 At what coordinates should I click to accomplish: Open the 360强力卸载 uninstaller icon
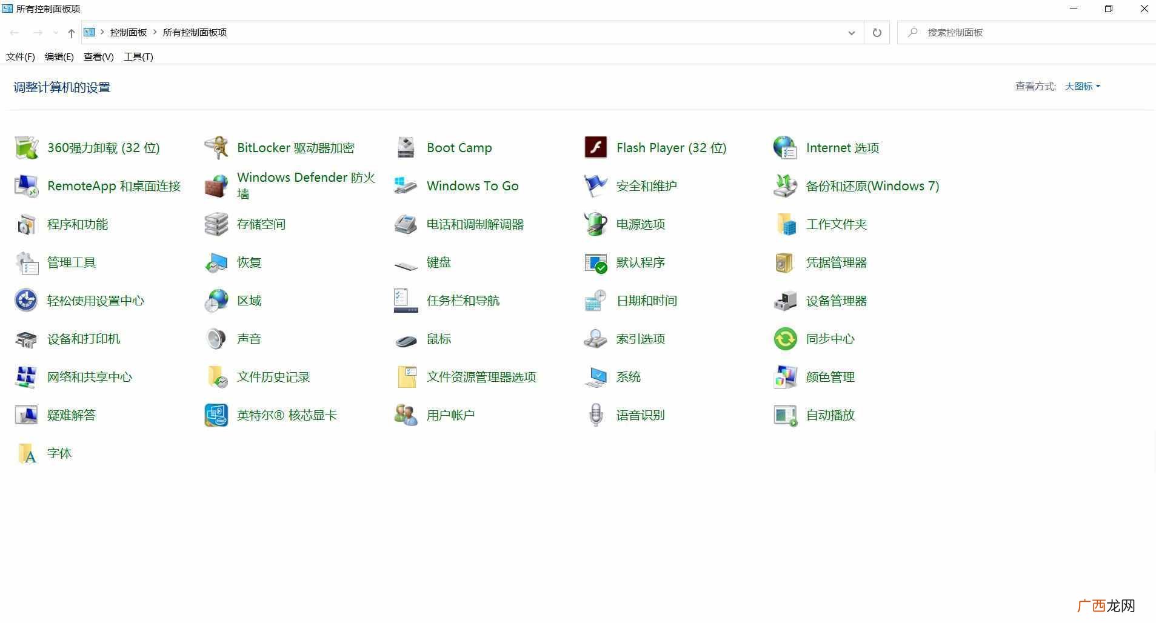click(26, 148)
